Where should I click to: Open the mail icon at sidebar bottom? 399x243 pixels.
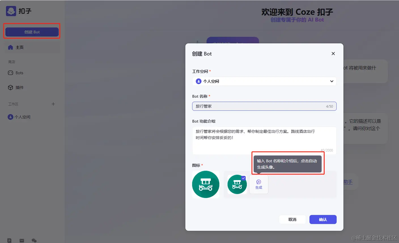tap(22, 240)
